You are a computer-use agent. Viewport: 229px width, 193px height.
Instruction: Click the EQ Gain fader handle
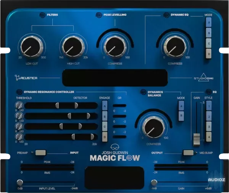(197, 140)
